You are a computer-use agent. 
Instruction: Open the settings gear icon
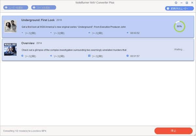point(176,3)
